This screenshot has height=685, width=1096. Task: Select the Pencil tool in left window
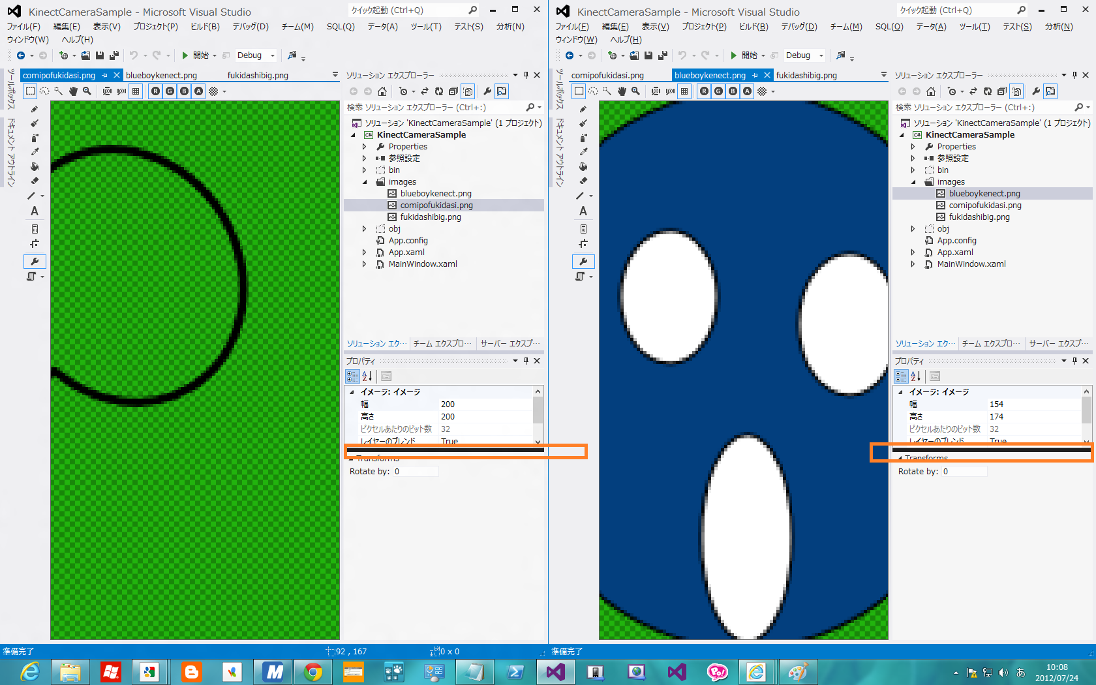click(x=35, y=109)
